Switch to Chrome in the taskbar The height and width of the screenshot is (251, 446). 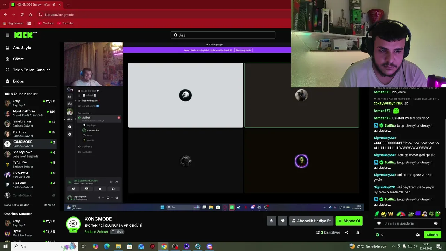click(164, 246)
